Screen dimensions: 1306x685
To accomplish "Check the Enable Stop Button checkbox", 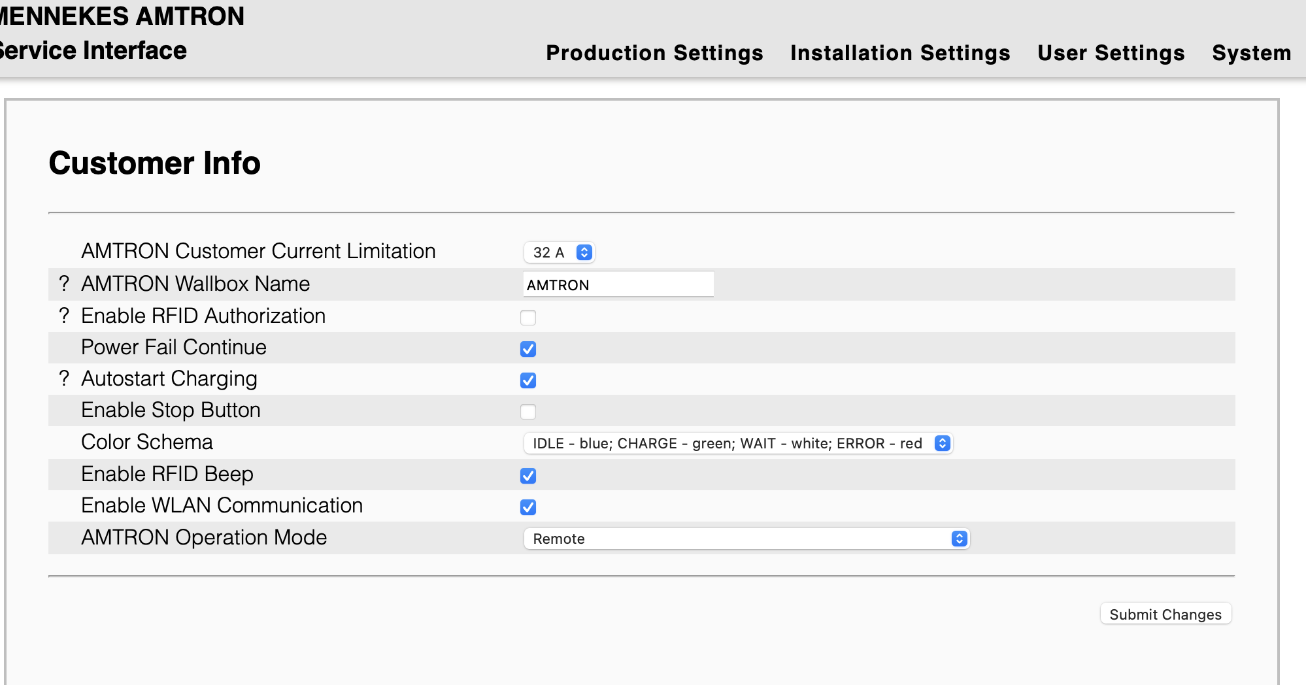I will click(x=528, y=412).
